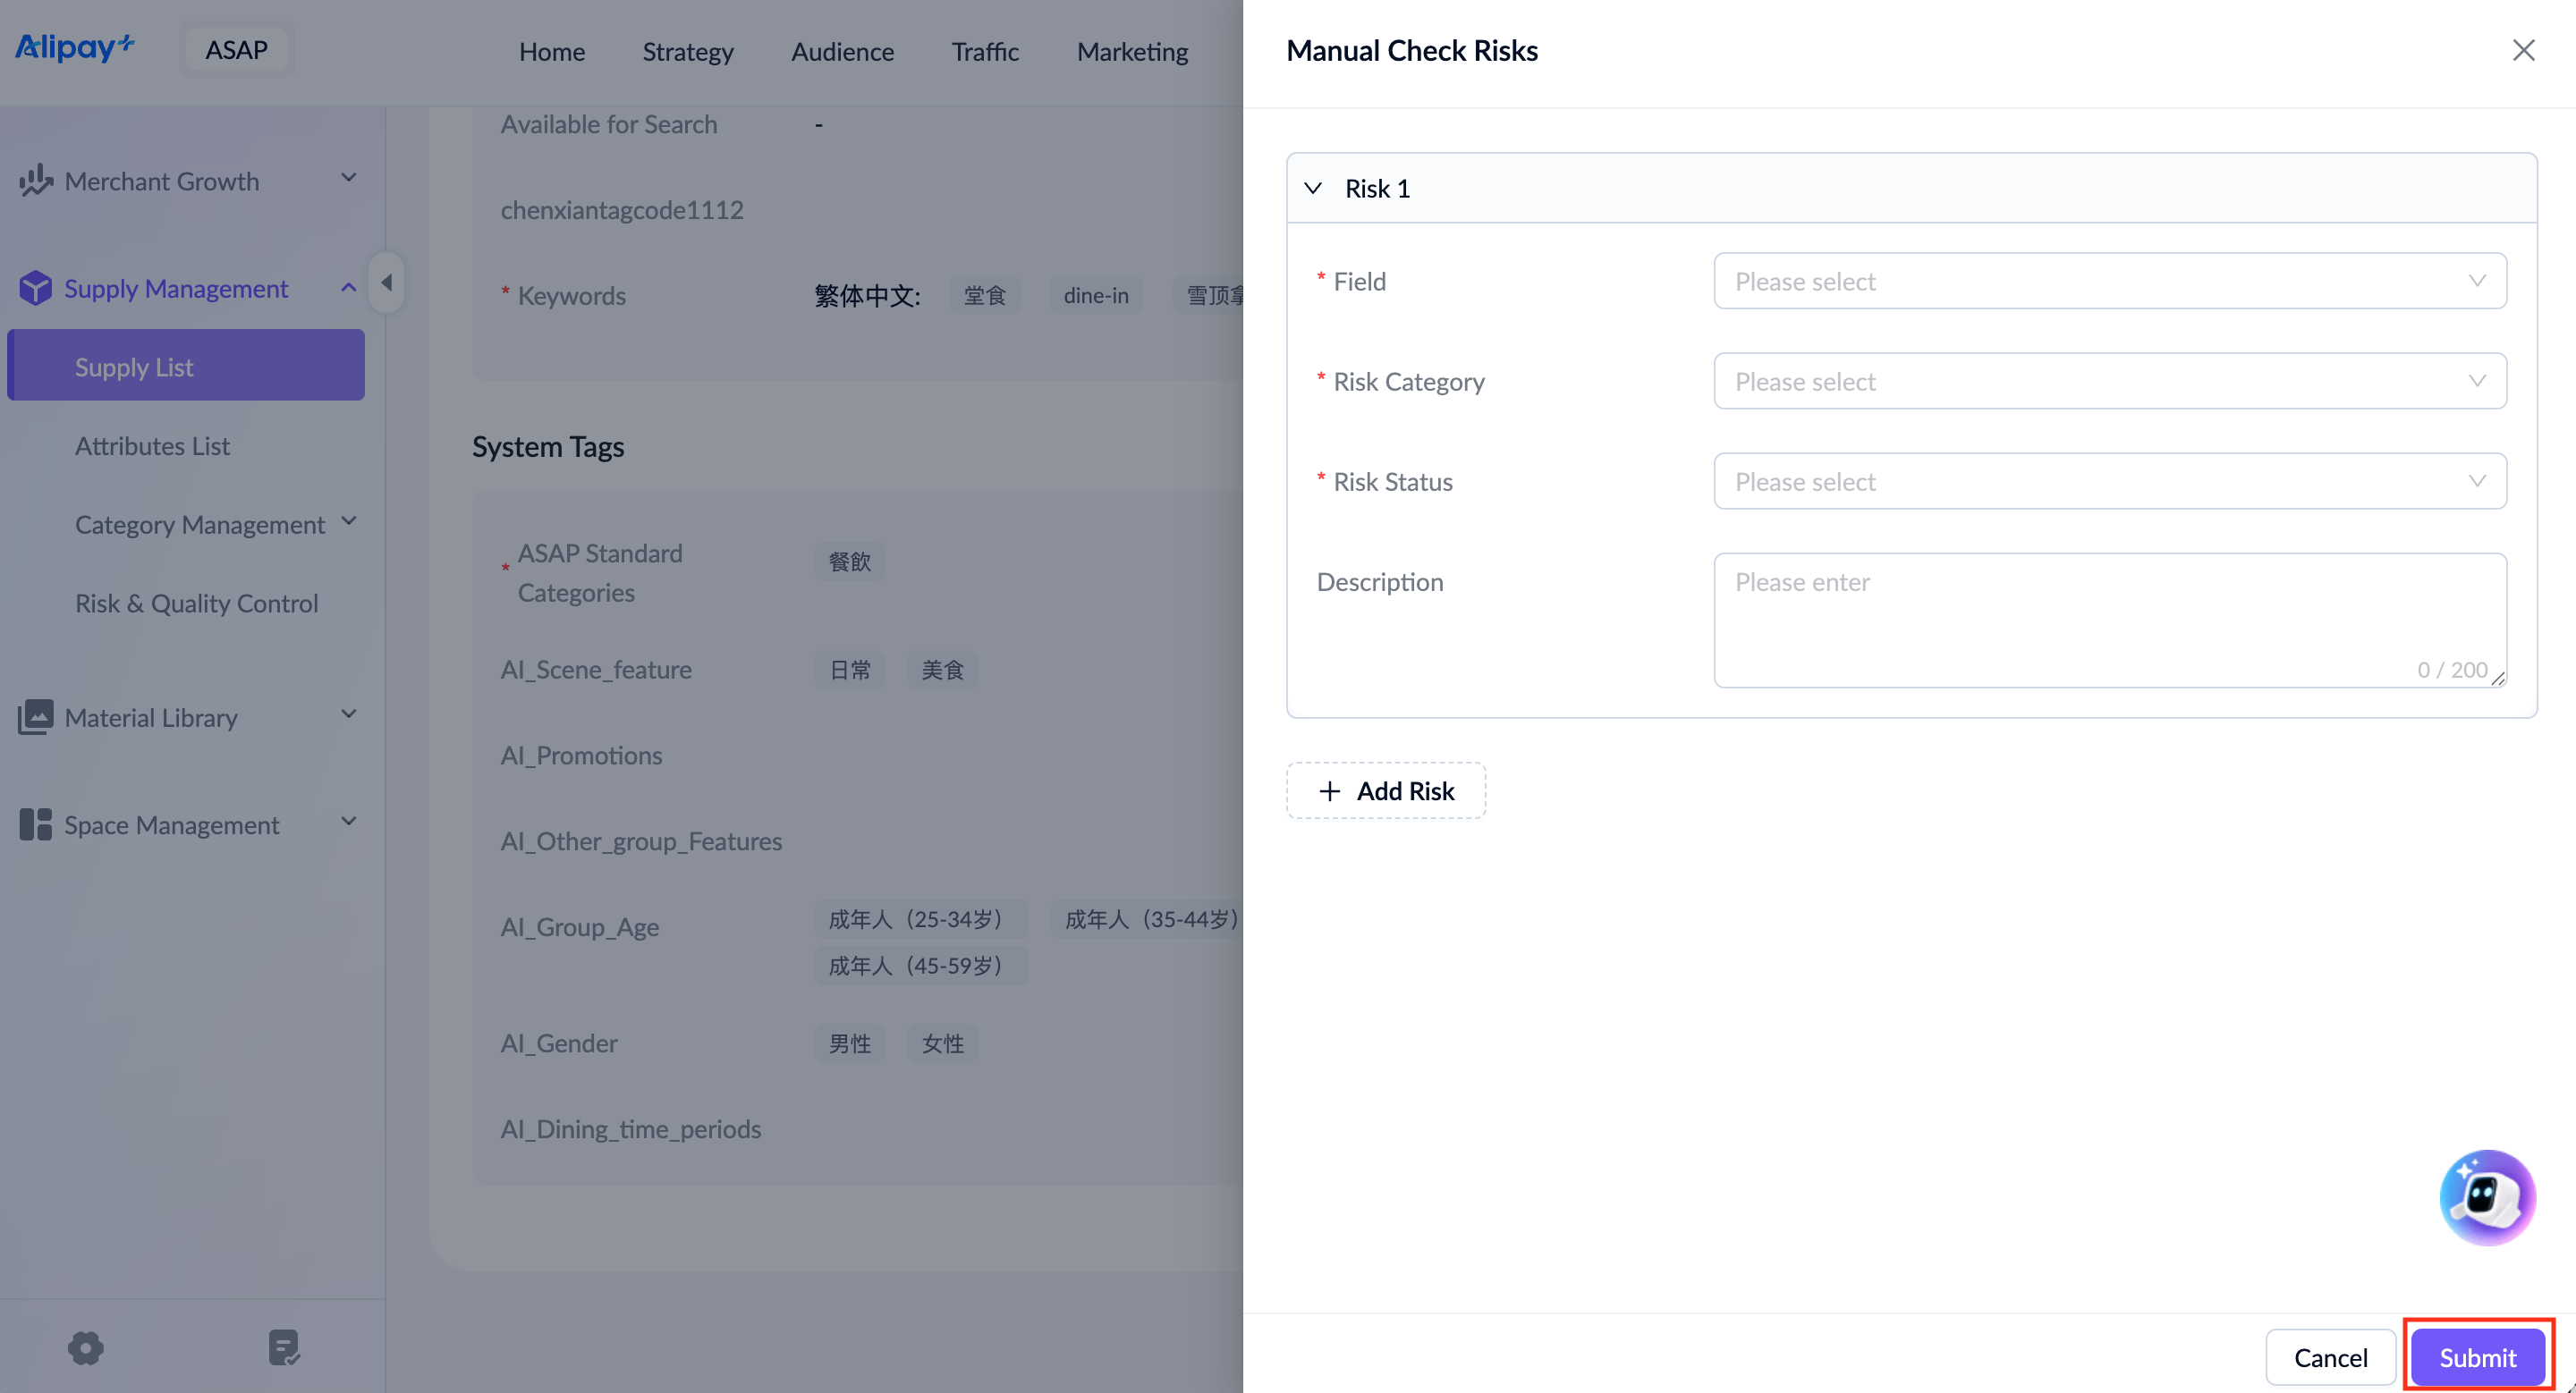Click Cancel in the drawer footer
The width and height of the screenshot is (2576, 1393).
[x=2329, y=1356]
